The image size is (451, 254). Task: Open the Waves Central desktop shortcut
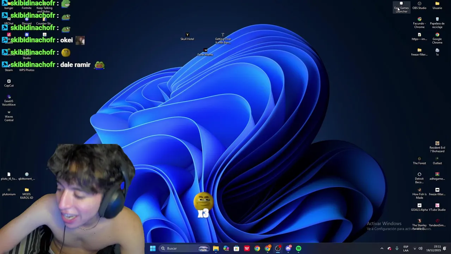(9, 116)
